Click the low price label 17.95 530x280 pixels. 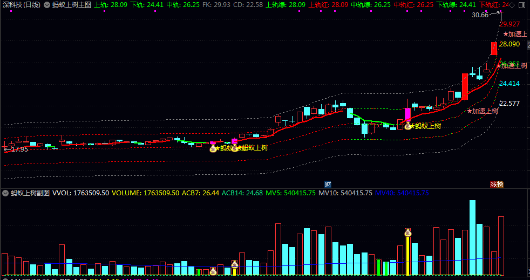point(19,149)
